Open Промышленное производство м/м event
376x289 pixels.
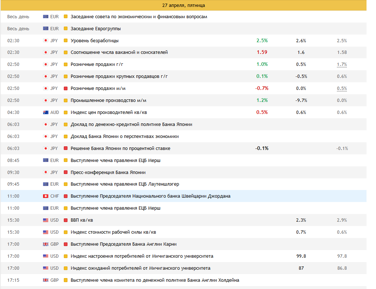pyautogui.click(x=108, y=100)
